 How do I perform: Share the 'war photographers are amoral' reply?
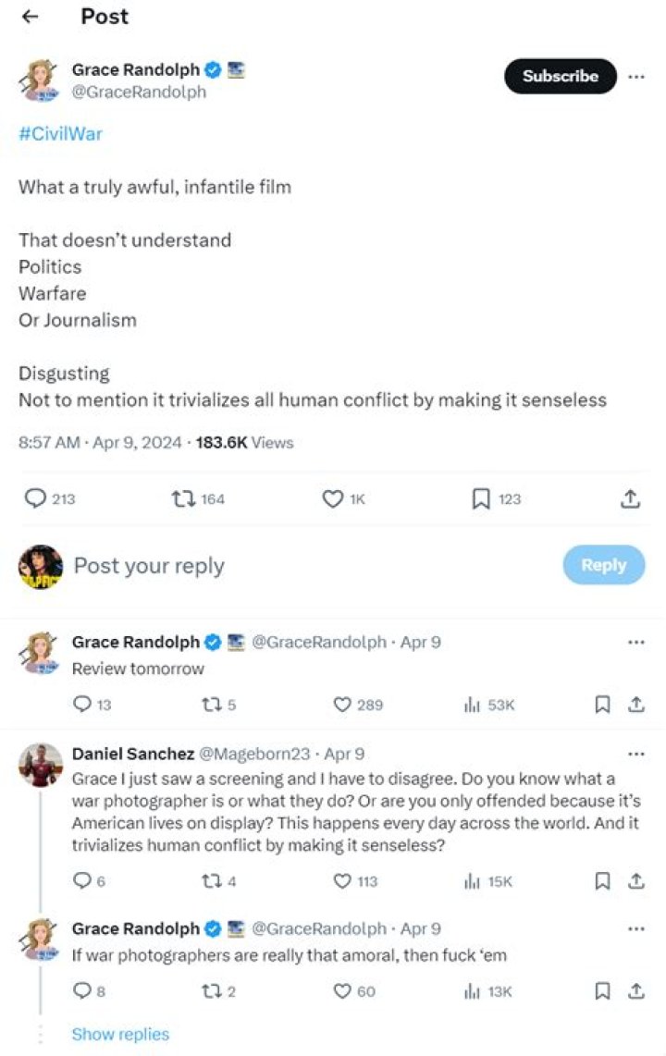(635, 991)
